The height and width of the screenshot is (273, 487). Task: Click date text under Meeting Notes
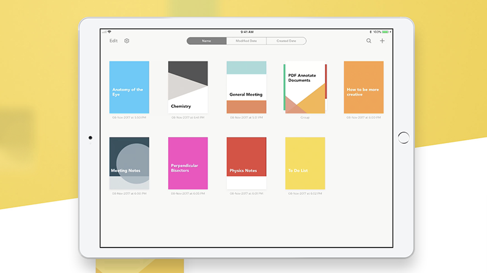pos(129,194)
